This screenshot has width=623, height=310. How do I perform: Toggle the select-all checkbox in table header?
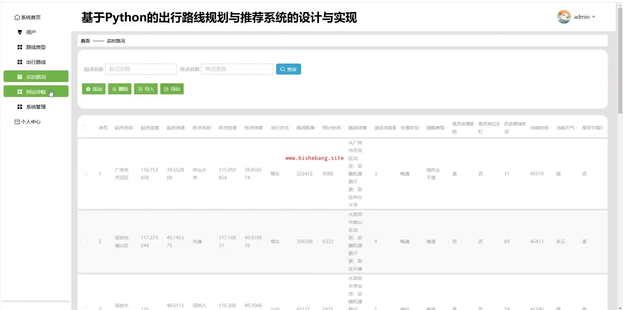(x=85, y=128)
